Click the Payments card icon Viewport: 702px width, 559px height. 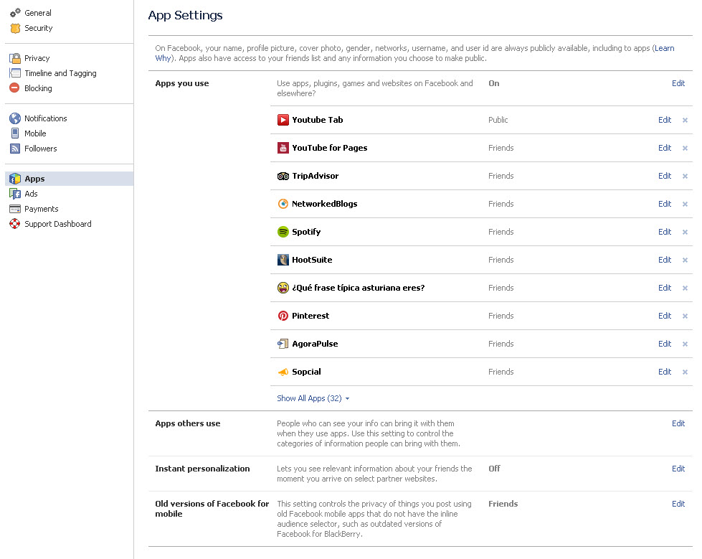(15, 209)
